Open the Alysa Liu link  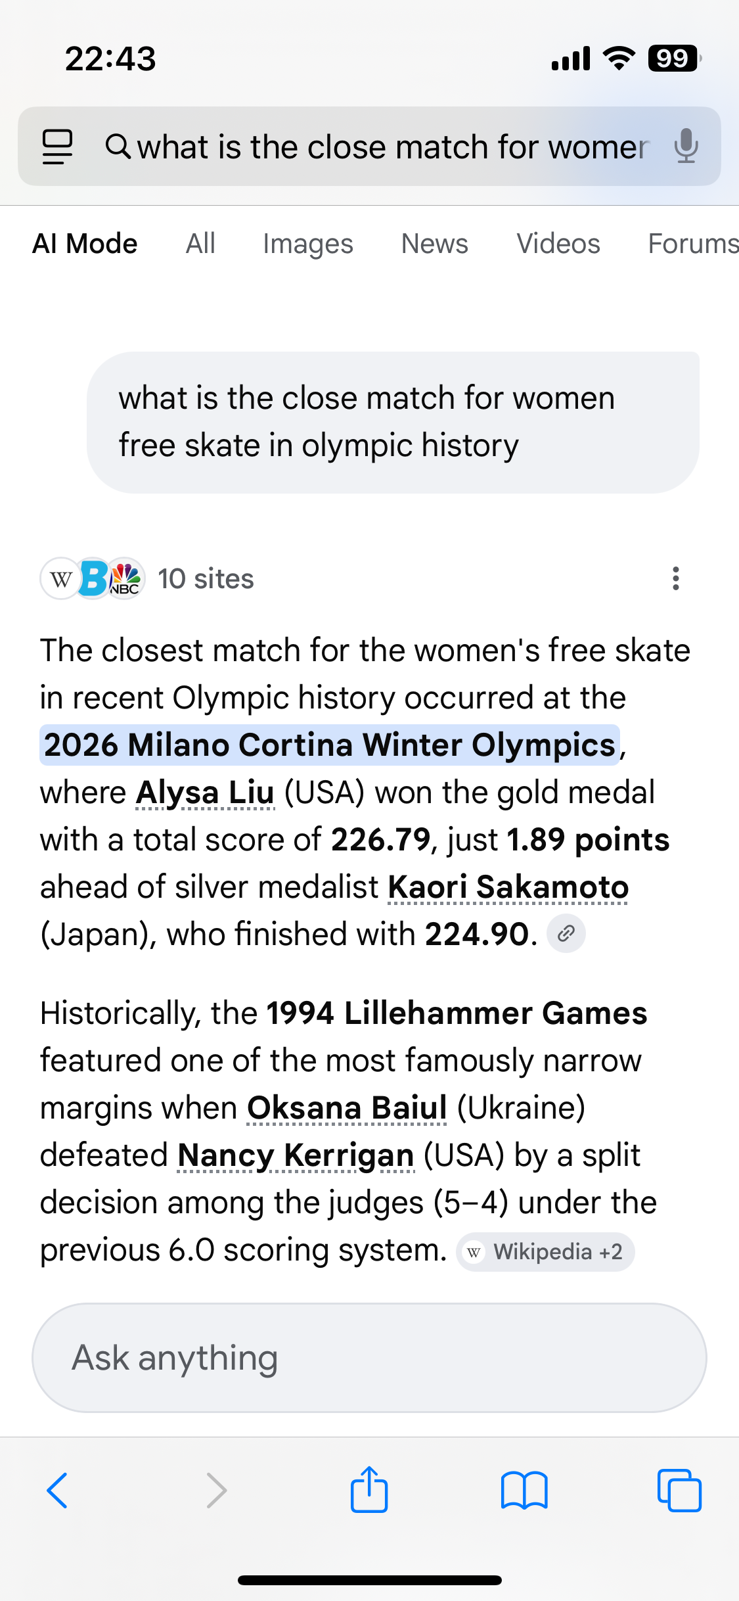[205, 793]
